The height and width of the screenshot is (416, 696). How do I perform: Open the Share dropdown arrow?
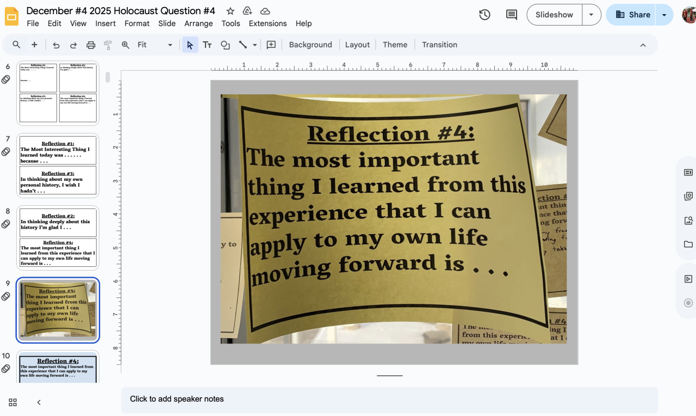(664, 15)
